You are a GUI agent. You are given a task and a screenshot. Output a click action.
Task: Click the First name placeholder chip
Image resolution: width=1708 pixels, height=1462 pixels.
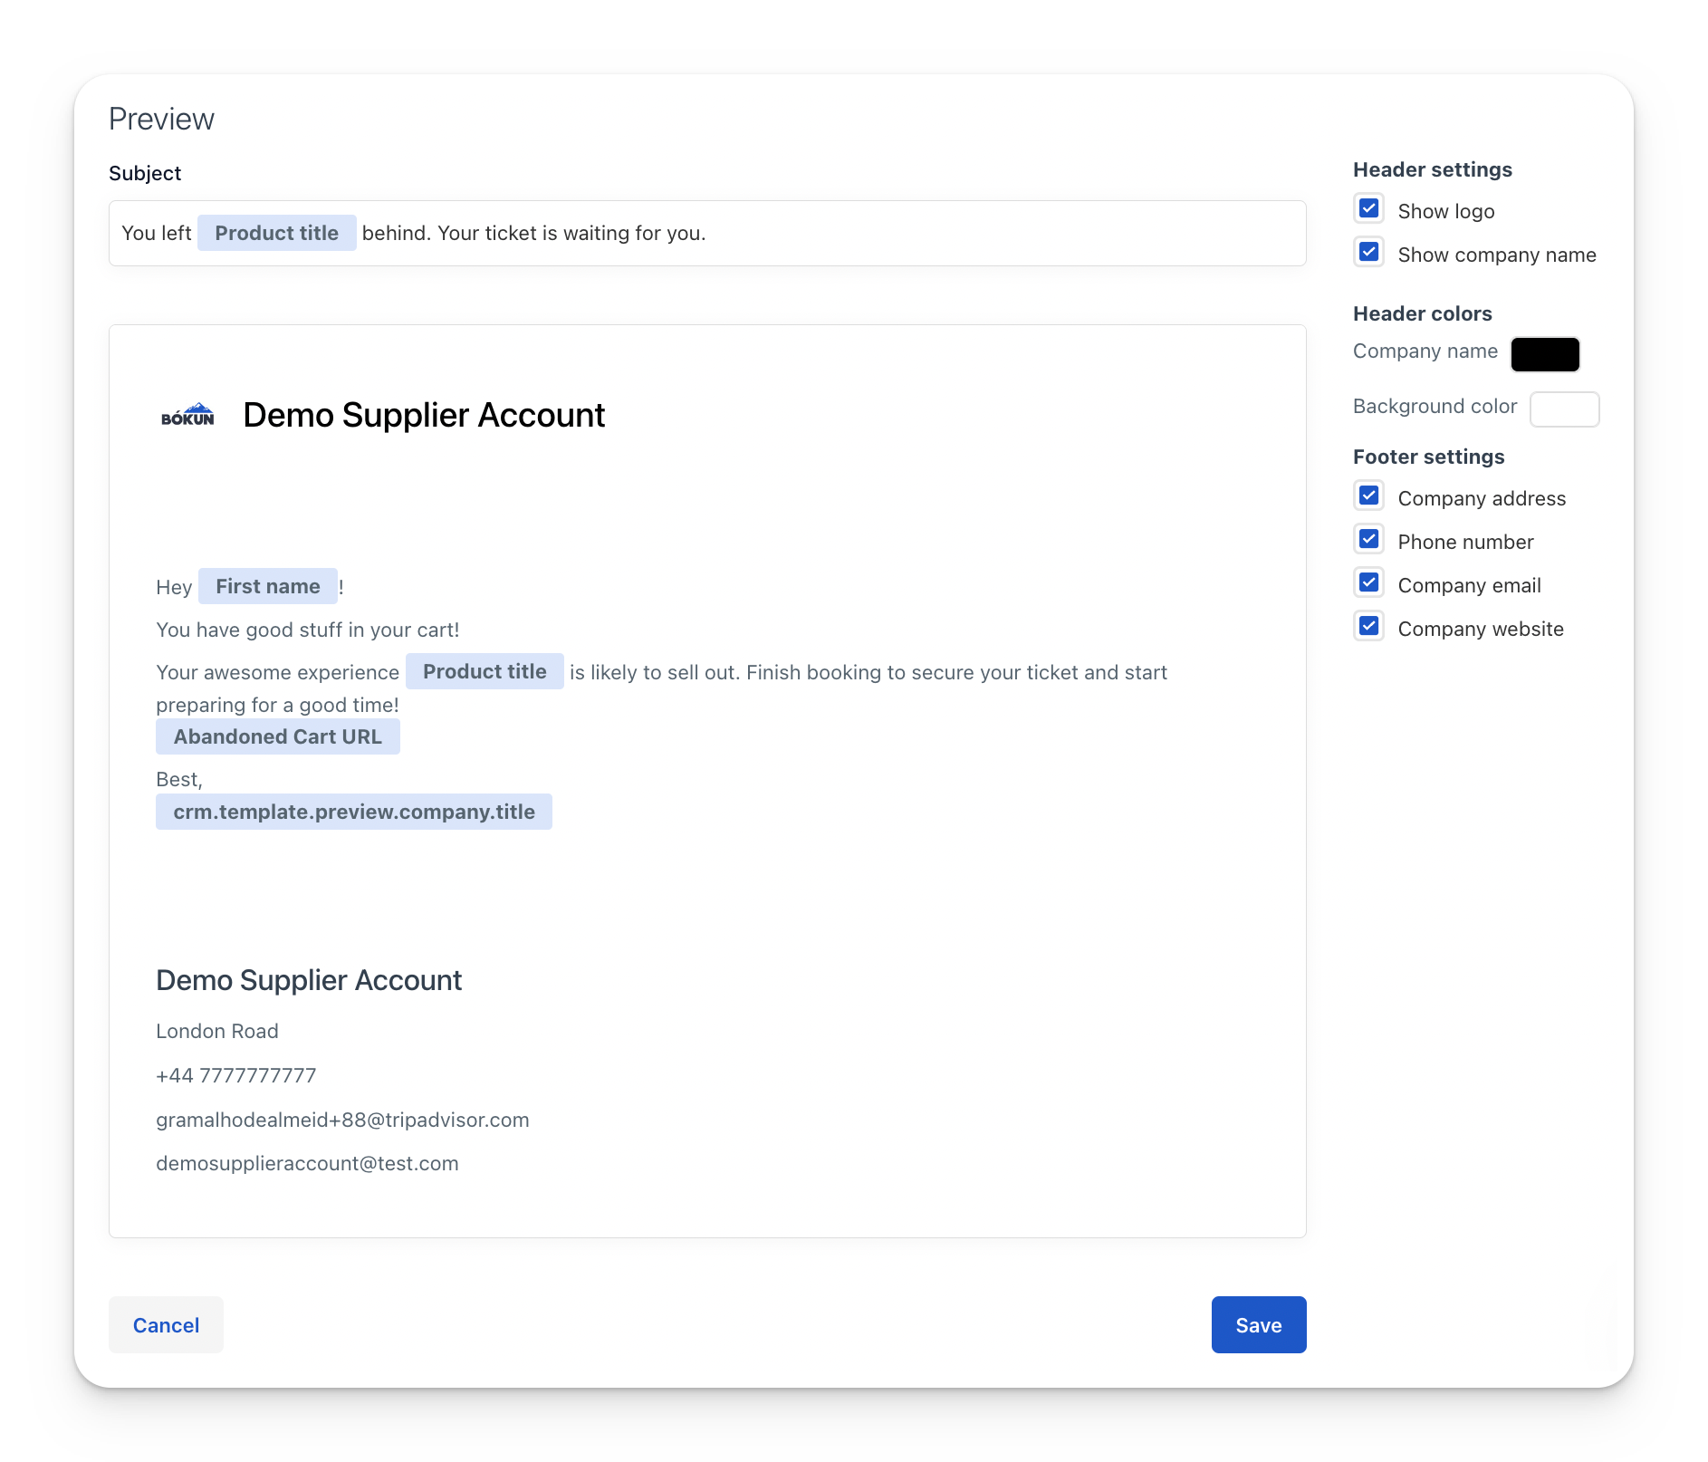coord(267,586)
